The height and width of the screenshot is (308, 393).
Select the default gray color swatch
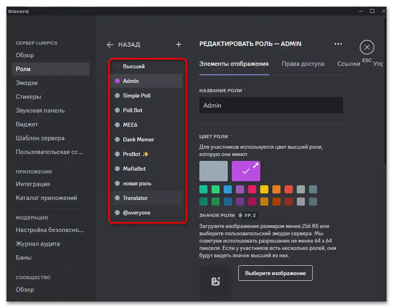[x=213, y=171]
